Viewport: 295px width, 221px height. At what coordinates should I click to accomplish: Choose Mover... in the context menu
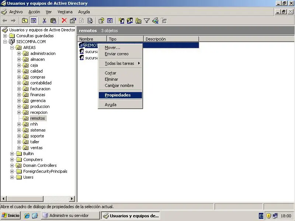[x=120, y=48]
